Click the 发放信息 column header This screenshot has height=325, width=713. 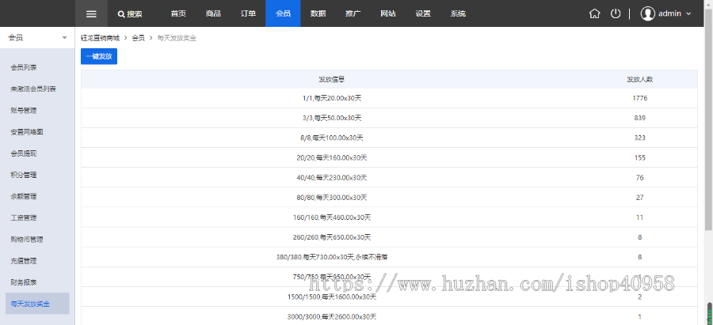[331, 79]
